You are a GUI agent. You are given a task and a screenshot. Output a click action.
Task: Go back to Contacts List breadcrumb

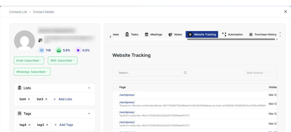pos(18,12)
